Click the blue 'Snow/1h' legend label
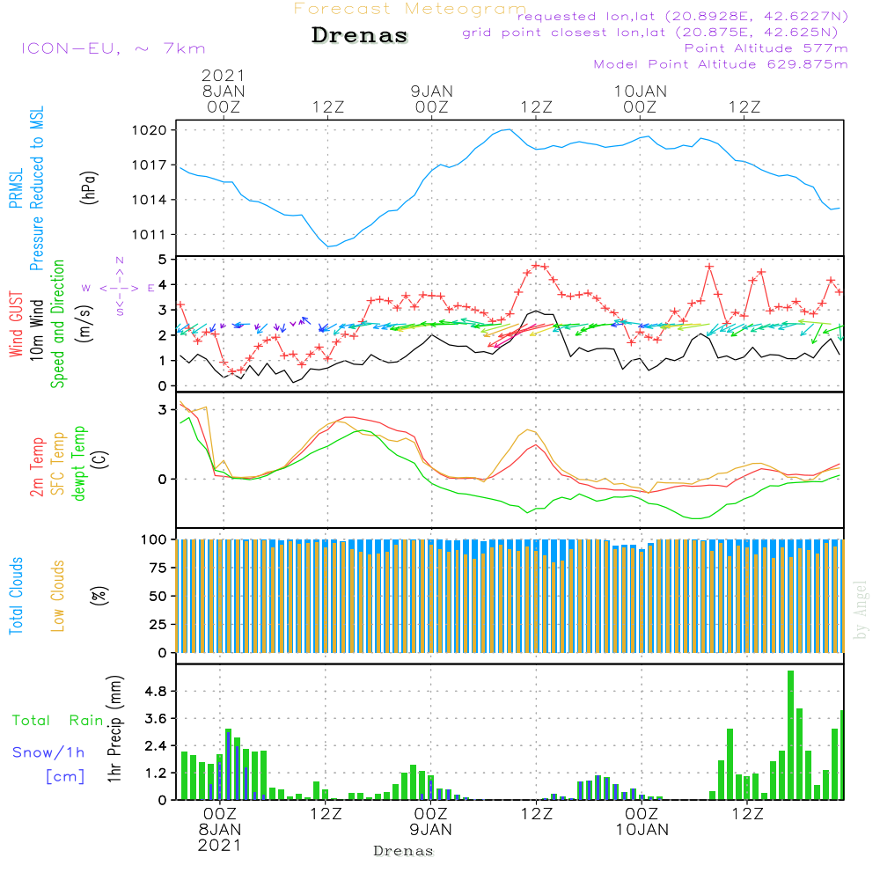880x880 pixels. tap(48, 752)
